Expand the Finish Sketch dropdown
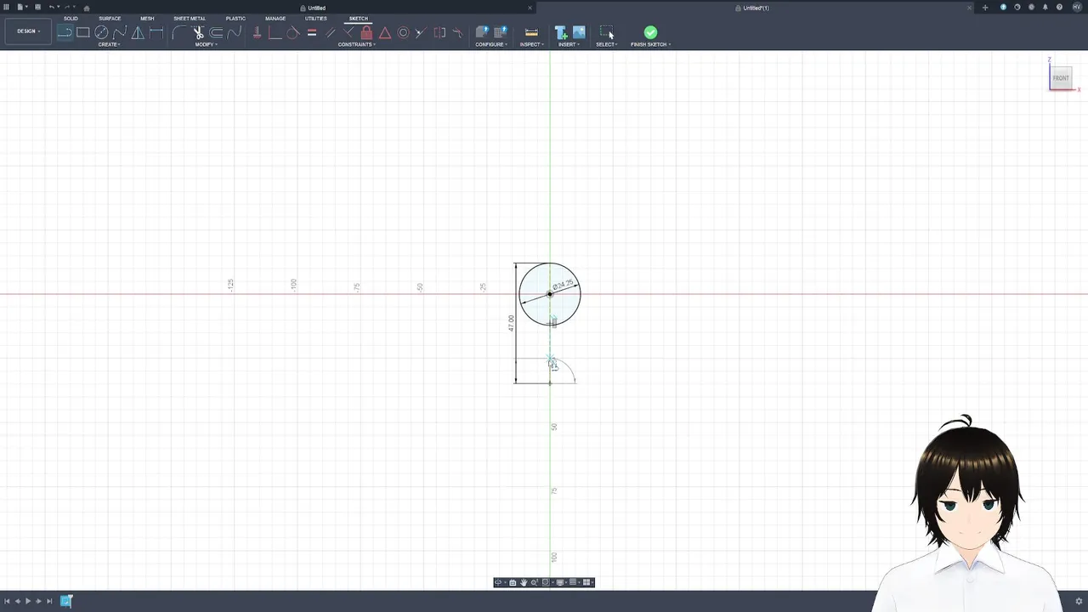Image resolution: width=1088 pixels, height=612 pixels. click(650, 44)
